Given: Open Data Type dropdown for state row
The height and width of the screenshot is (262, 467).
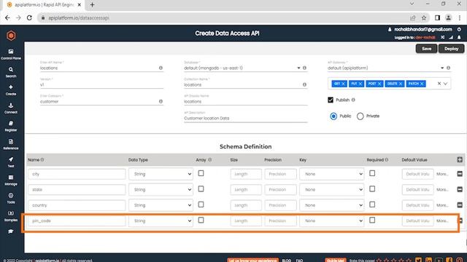Looking at the screenshot, I should click(161, 189).
